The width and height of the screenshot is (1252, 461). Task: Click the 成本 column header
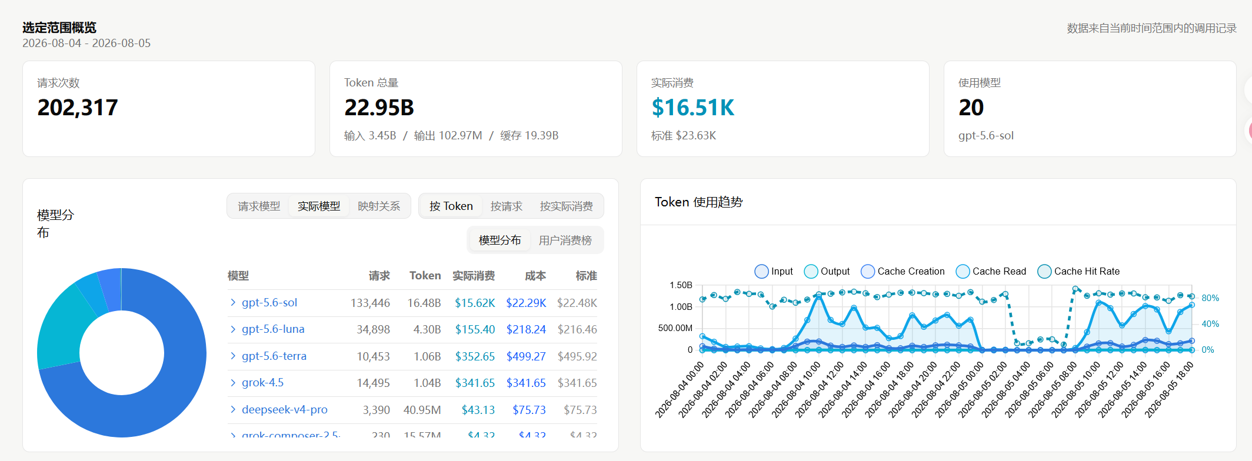535,276
